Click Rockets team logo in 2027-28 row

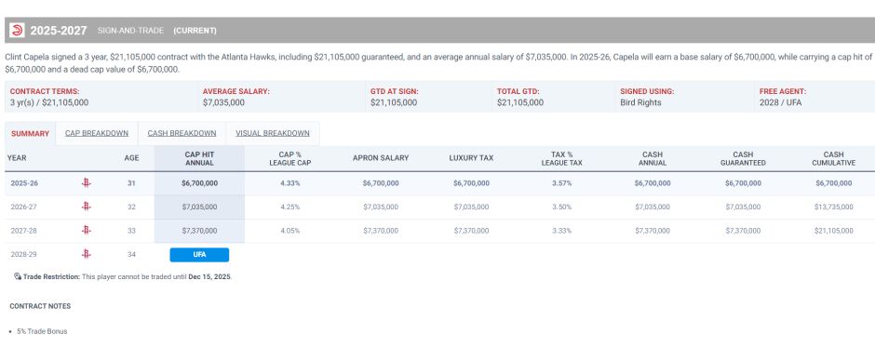(86, 231)
